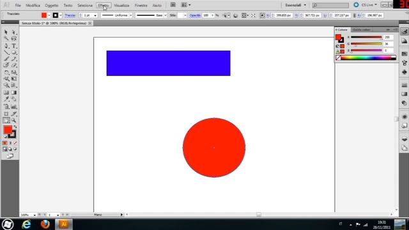The height and width of the screenshot is (230, 409).
Task: Select the Mesh tool
Action: tap(6, 93)
